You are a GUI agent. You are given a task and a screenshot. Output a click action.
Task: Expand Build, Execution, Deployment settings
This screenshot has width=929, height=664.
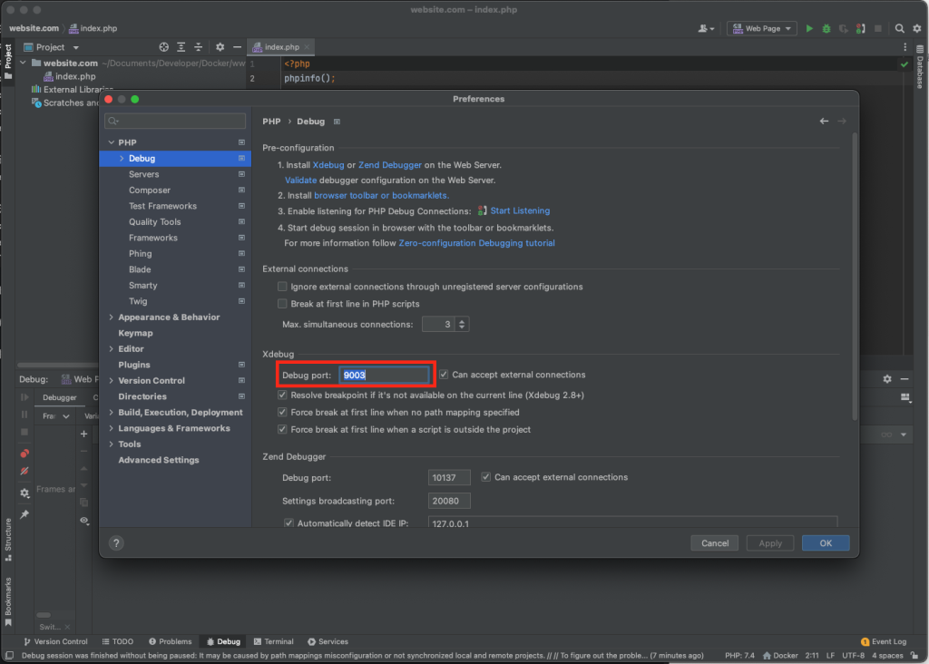[x=112, y=412]
